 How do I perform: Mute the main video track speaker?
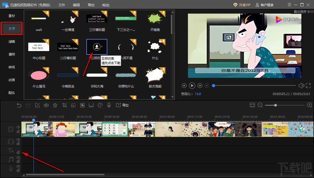(x=18, y=127)
